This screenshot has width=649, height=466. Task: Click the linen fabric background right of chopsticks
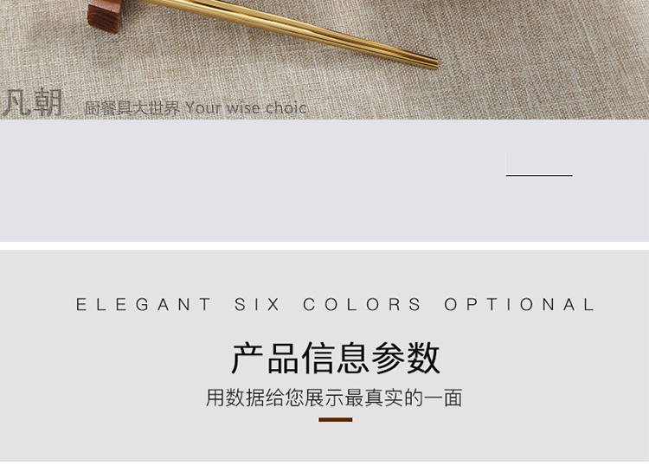[x=538, y=54]
